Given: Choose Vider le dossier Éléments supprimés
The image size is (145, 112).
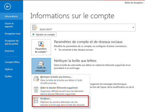Looking at the screenshot, I should 61,91.
